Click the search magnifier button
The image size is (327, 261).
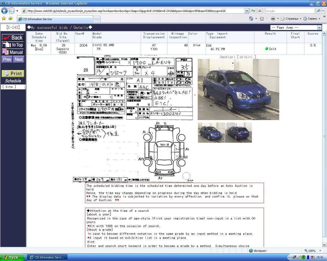point(318,11)
